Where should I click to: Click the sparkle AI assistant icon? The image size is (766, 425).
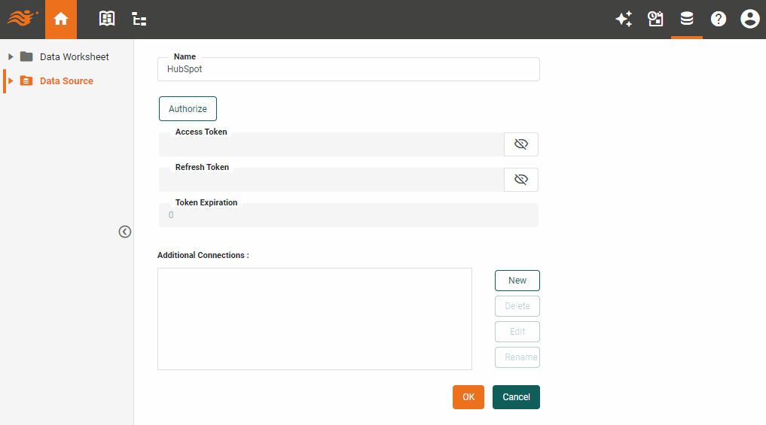coord(624,20)
